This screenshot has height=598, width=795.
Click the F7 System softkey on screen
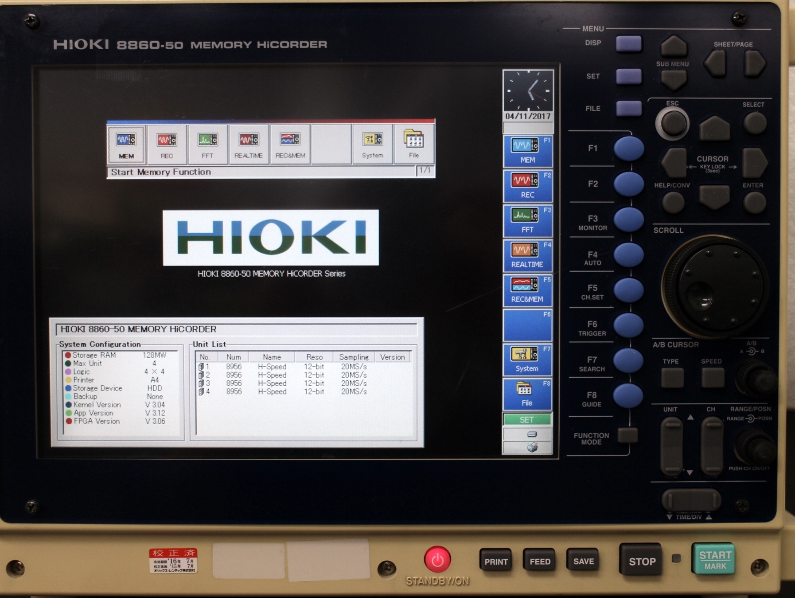click(527, 360)
